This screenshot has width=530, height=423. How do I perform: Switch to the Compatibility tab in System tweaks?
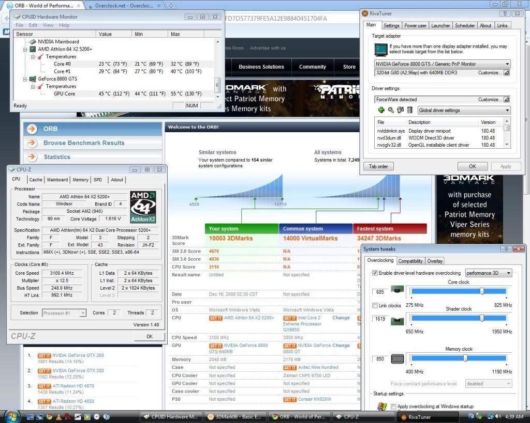pyautogui.click(x=410, y=261)
